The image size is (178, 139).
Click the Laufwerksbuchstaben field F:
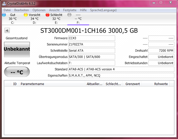point(92,63)
